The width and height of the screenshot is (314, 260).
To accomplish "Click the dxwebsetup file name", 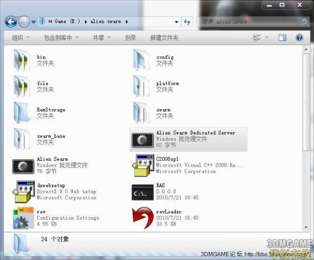I will coord(51,186).
